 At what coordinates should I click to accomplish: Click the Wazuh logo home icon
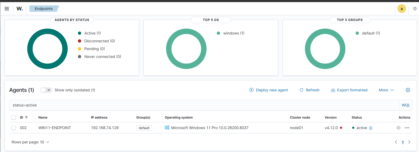20,9
